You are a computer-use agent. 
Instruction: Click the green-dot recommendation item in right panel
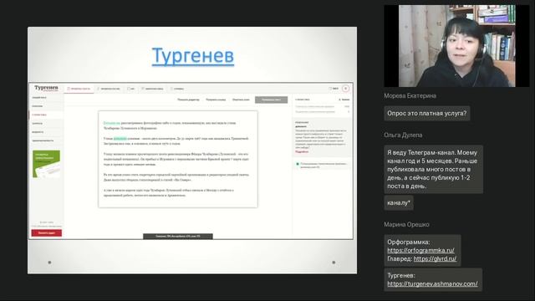[x=321, y=166]
